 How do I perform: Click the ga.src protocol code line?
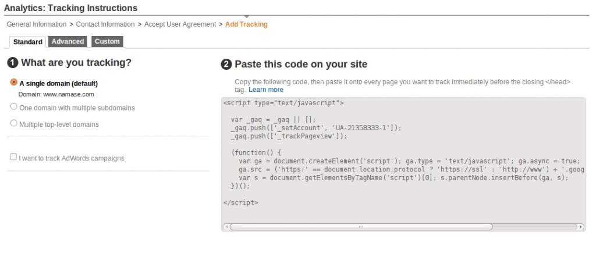pos(411,169)
